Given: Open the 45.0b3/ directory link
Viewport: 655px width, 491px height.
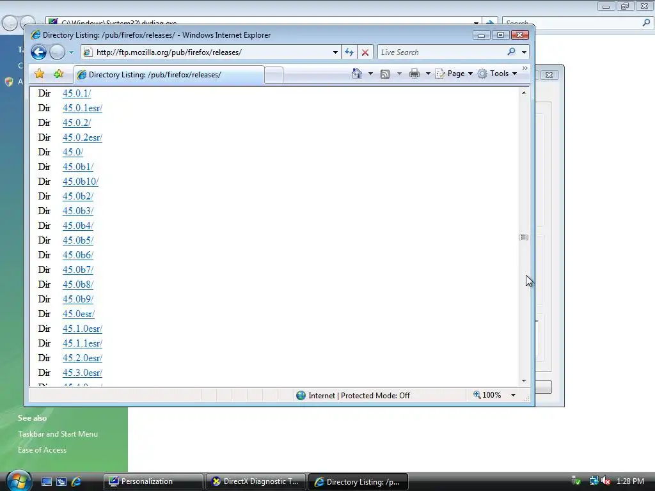Looking at the screenshot, I should [77, 211].
